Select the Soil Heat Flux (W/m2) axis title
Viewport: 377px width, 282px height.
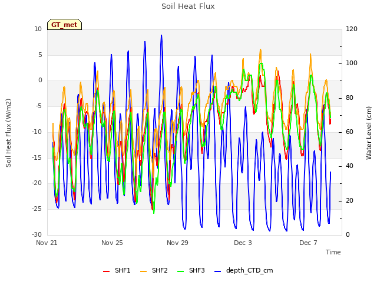coord(9,133)
